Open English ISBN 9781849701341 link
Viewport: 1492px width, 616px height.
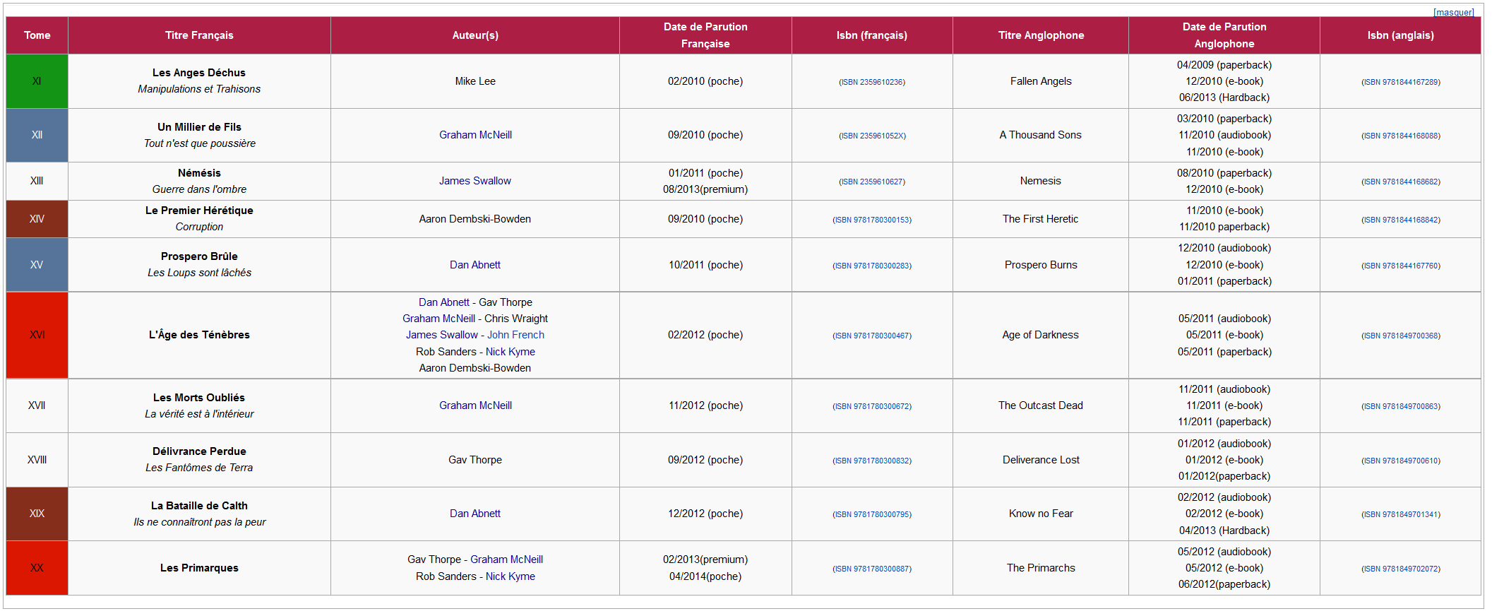pos(1401,514)
